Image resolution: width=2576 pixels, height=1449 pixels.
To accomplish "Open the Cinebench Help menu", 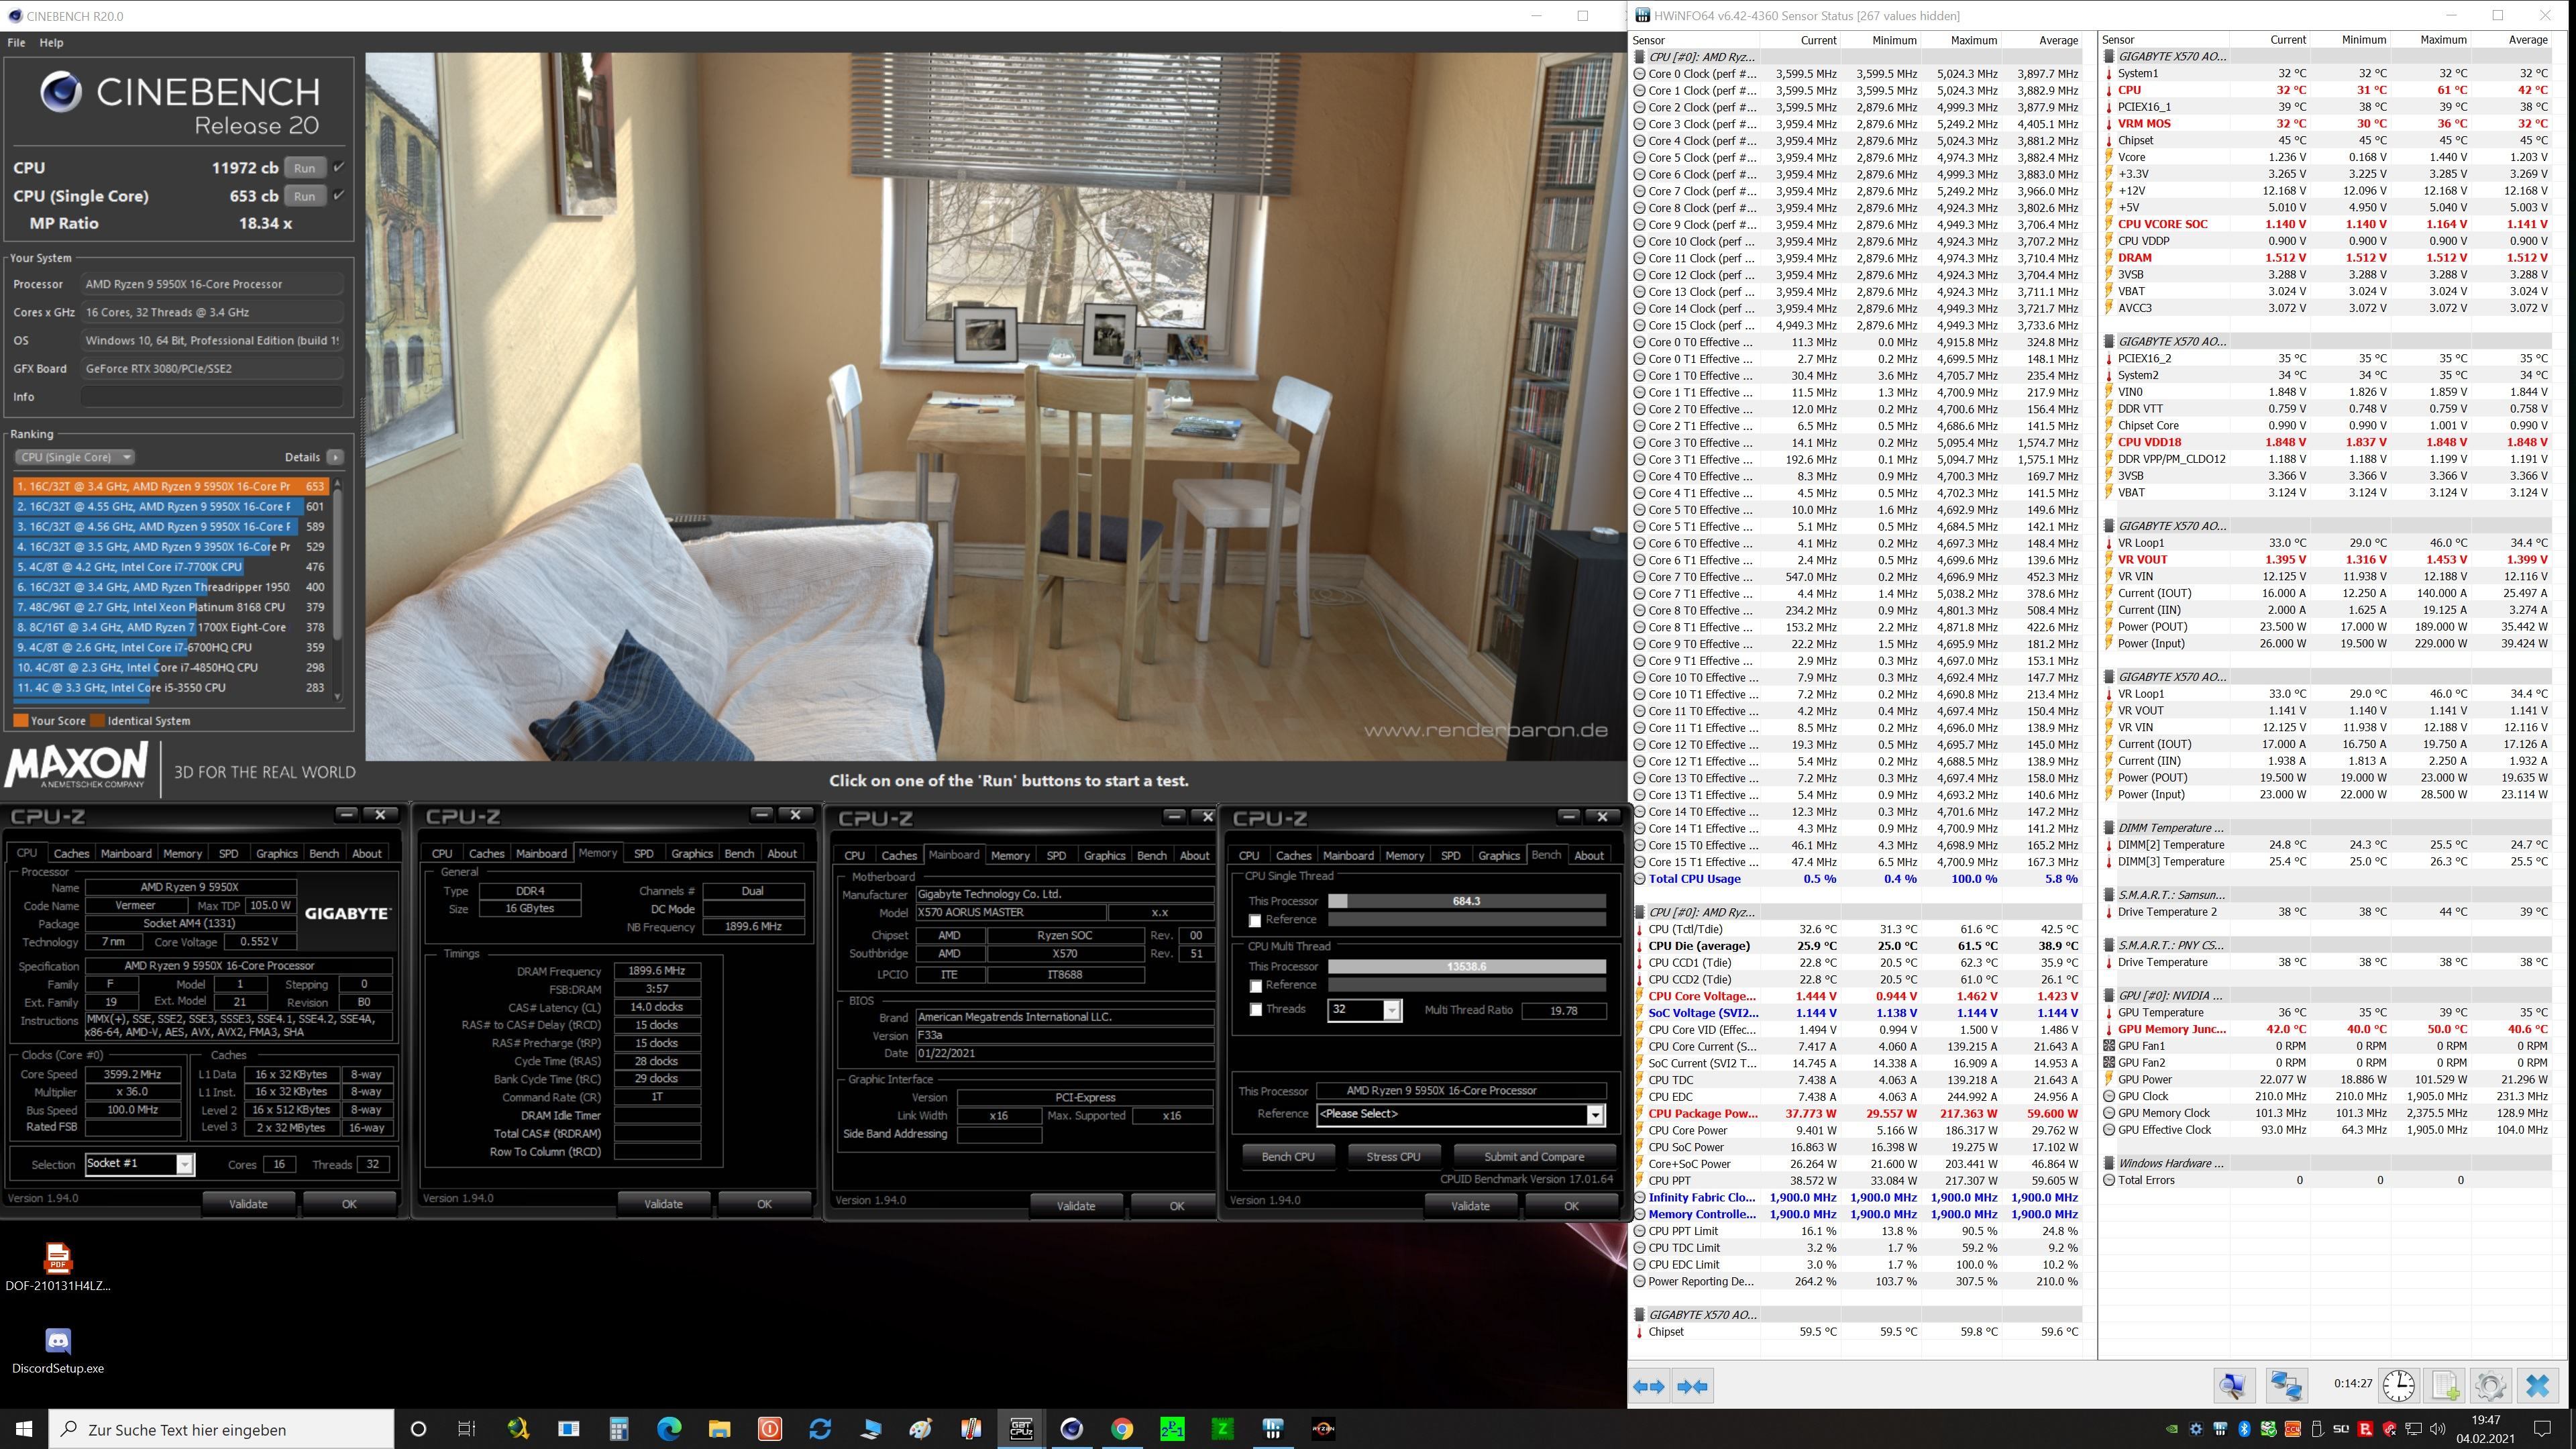I will click(51, 43).
